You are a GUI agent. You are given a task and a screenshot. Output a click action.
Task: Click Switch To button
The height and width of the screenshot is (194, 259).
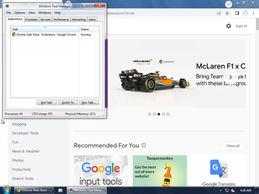pos(68,103)
